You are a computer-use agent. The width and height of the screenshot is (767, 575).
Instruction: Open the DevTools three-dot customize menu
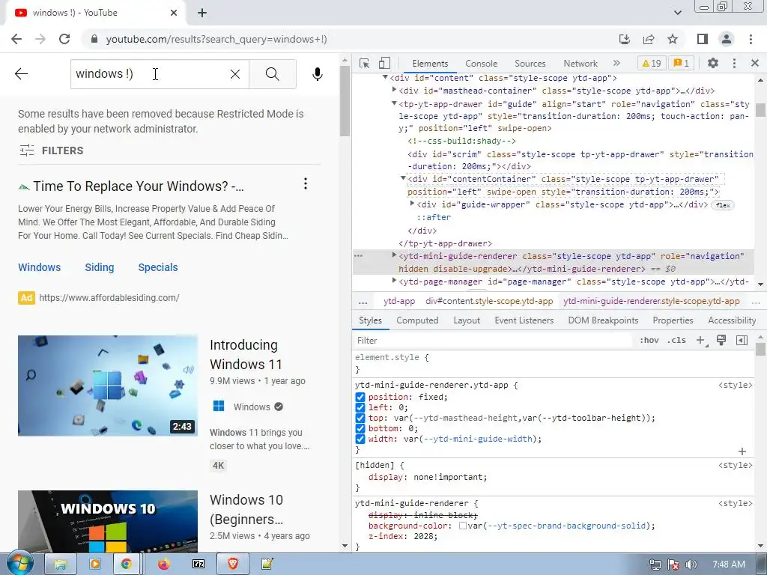tap(734, 63)
